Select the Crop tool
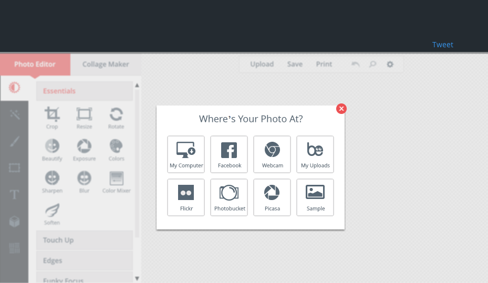The height and width of the screenshot is (283, 488). (x=52, y=118)
